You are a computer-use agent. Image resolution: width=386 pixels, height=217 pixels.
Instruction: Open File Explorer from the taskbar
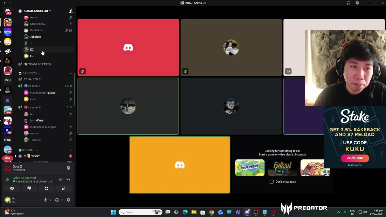(194, 212)
